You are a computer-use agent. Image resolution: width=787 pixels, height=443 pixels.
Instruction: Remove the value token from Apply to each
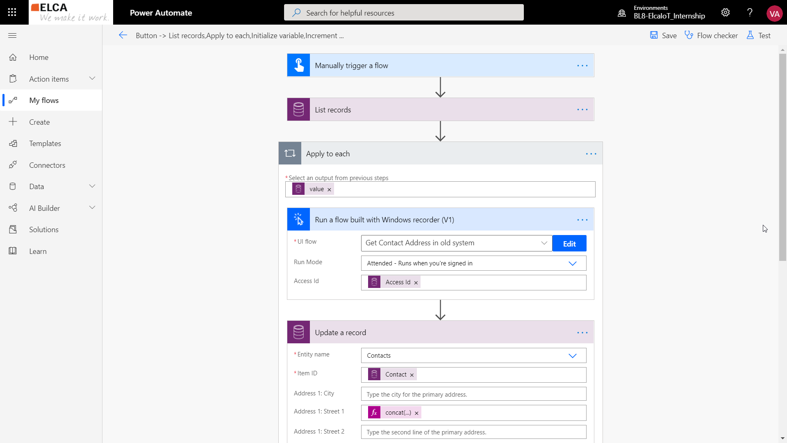click(329, 190)
